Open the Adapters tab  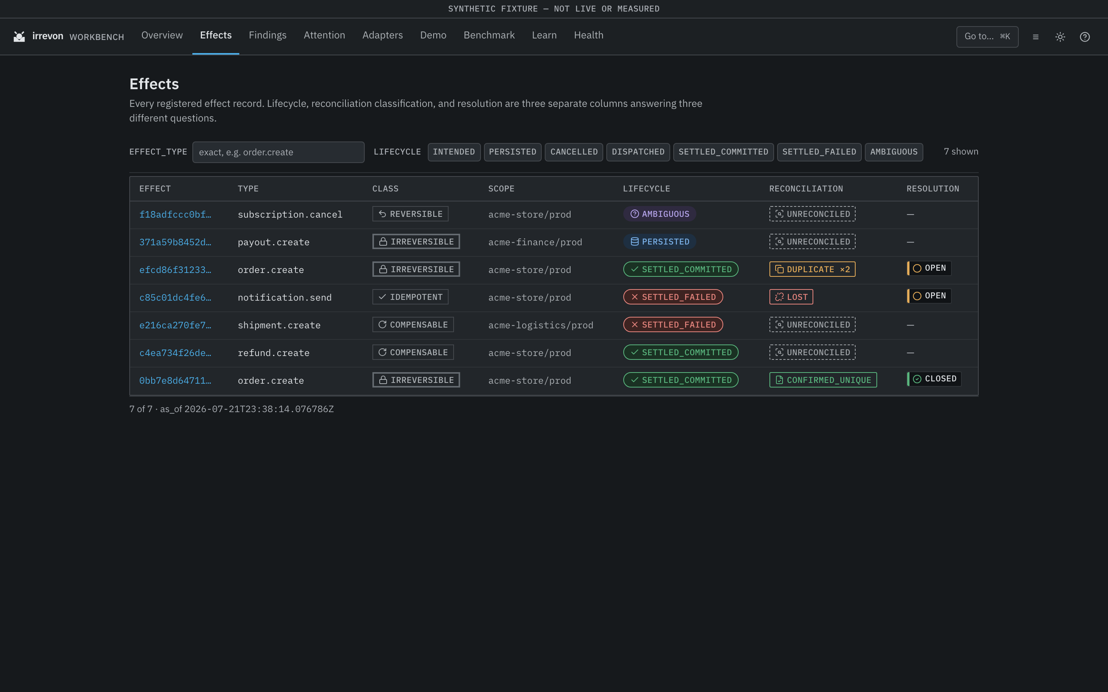[382, 35]
